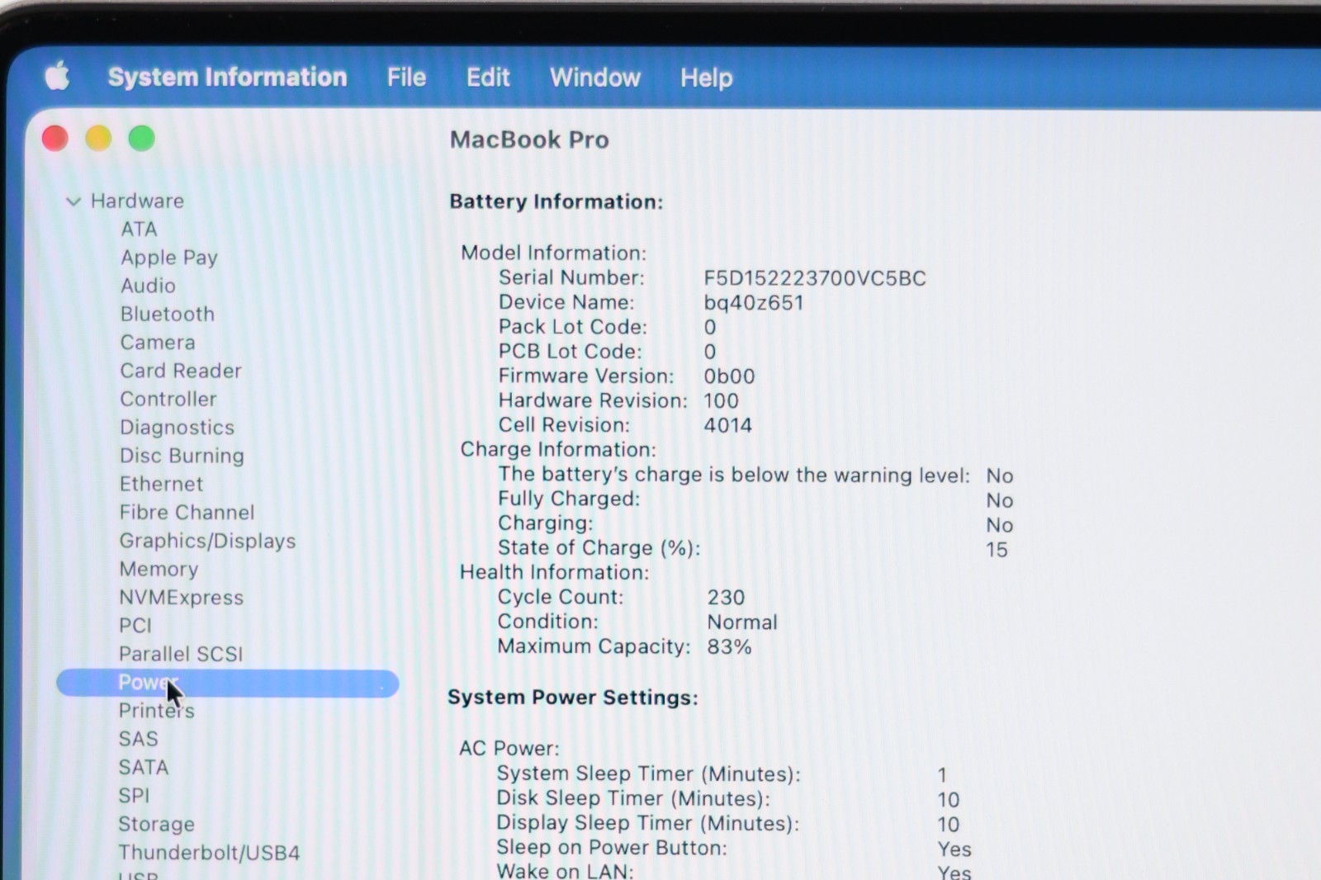Select Memory in the hardware list

point(159,569)
